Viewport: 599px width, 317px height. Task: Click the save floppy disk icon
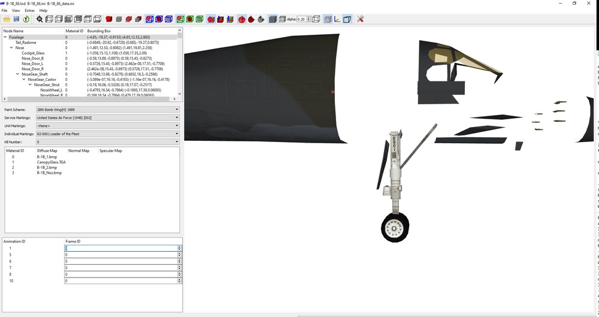click(x=16, y=19)
